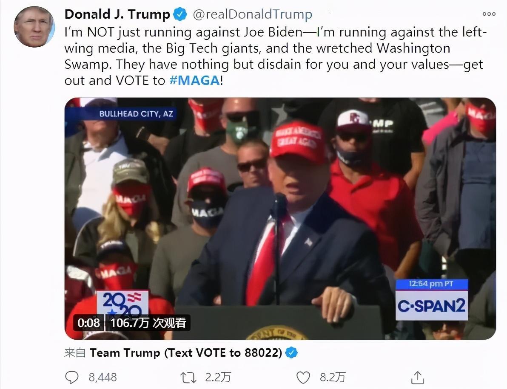Screen dimensions: 507x389
Task: Click the profile avatar picture
Action: [x=34, y=27]
